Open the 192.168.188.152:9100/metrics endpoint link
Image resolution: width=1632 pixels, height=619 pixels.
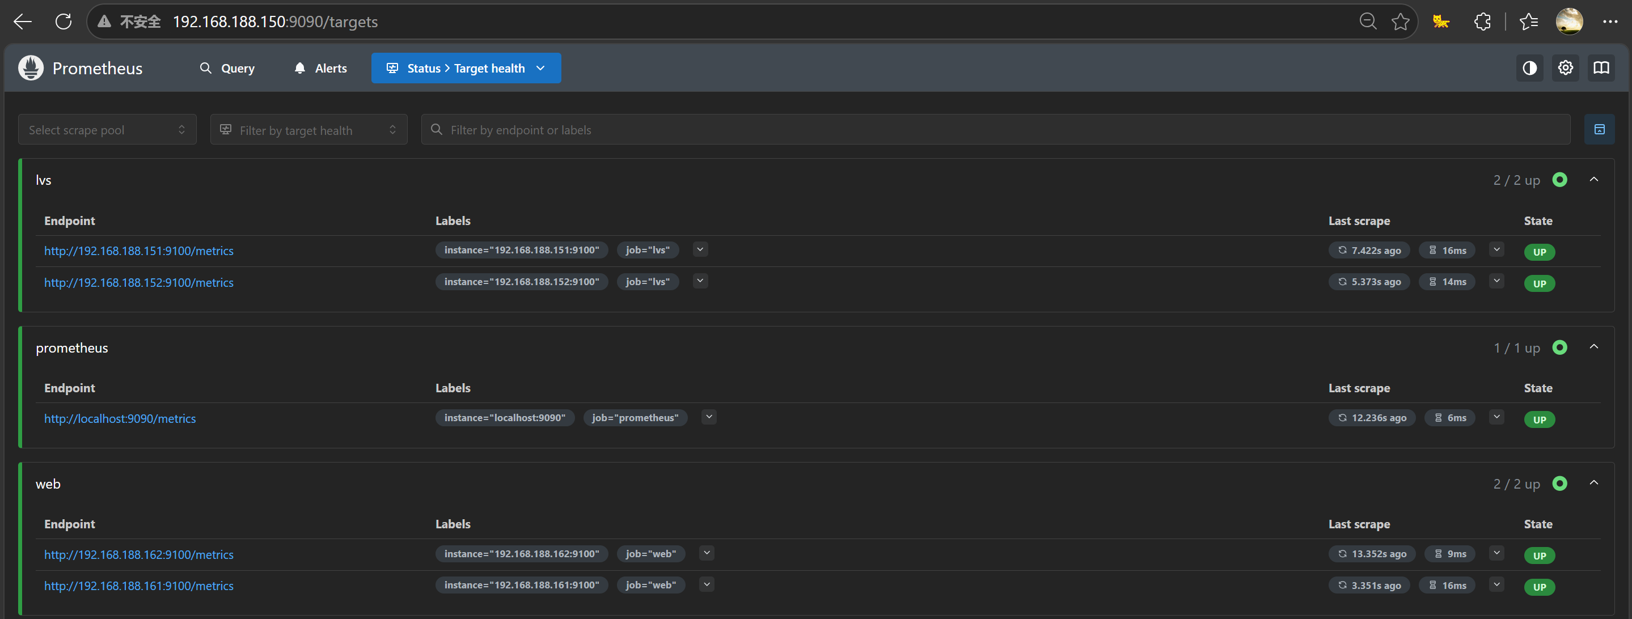coord(139,282)
